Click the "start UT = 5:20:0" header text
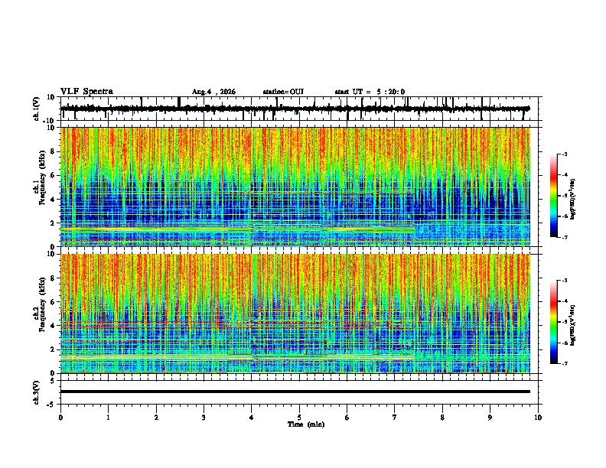The image size is (606, 468). (370, 92)
